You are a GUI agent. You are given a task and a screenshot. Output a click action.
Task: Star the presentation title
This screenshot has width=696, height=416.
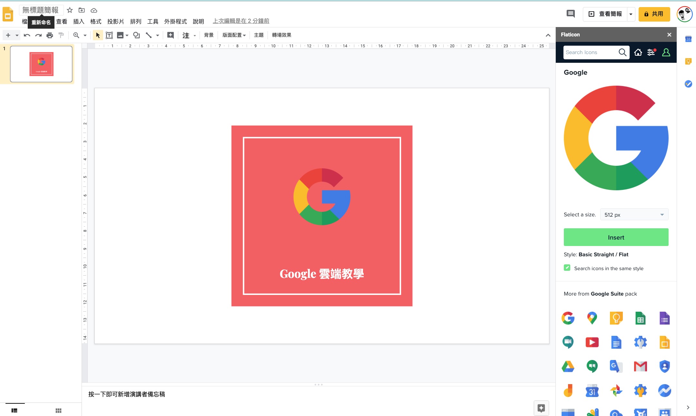pos(70,10)
